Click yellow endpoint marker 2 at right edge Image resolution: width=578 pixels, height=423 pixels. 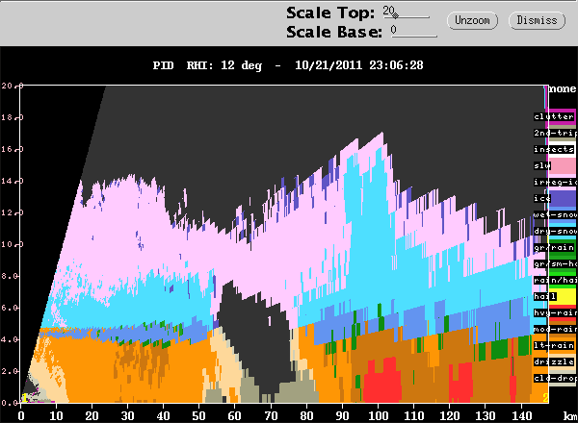coord(545,397)
